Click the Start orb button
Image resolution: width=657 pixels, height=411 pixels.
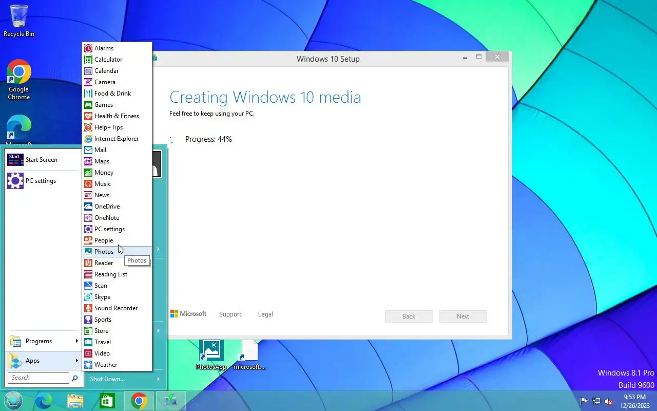point(13,401)
